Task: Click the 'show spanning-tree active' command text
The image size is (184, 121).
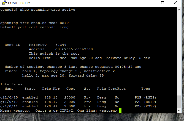Action: pyautogui.click(x=48, y=10)
